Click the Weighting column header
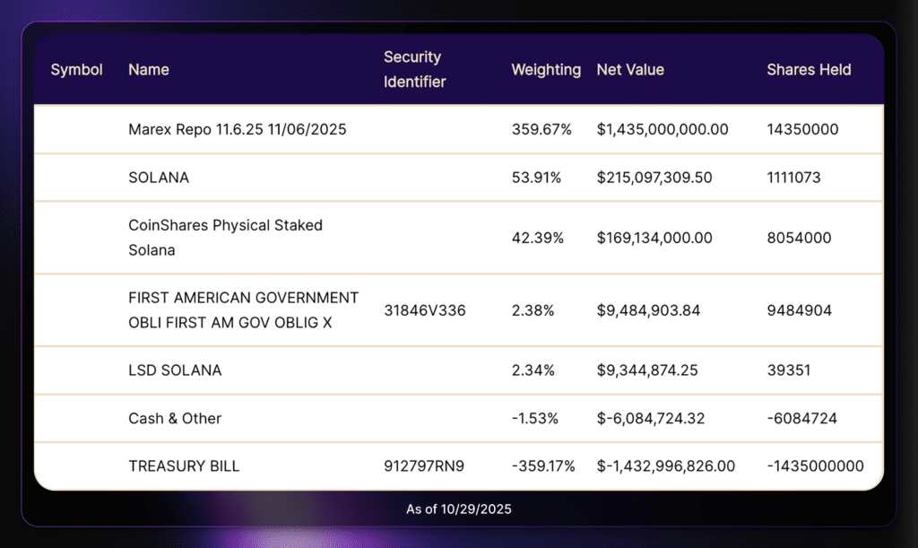The image size is (918, 548). 546,69
